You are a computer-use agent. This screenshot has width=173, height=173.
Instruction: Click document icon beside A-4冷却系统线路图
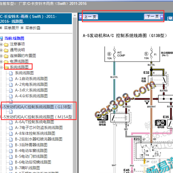[11, 96]
